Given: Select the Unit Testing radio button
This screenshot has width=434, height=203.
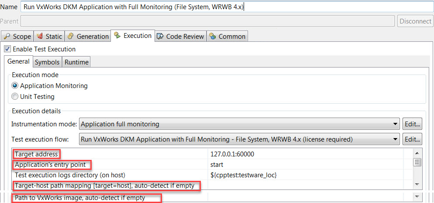Looking at the screenshot, I should pyautogui.click(x=15, y=97).
